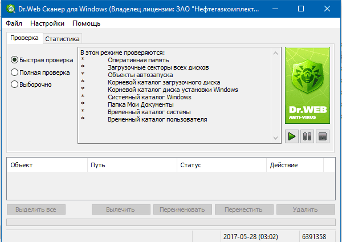The width and height of the screenshot is (342, 242).
Task: Click heading В этом режиме проверяются
Action: pyautogui.click(x=123, y=53)
